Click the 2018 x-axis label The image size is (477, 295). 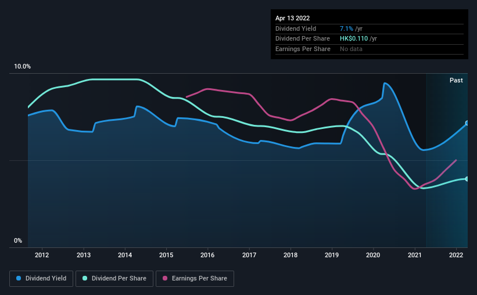(290, 255)
